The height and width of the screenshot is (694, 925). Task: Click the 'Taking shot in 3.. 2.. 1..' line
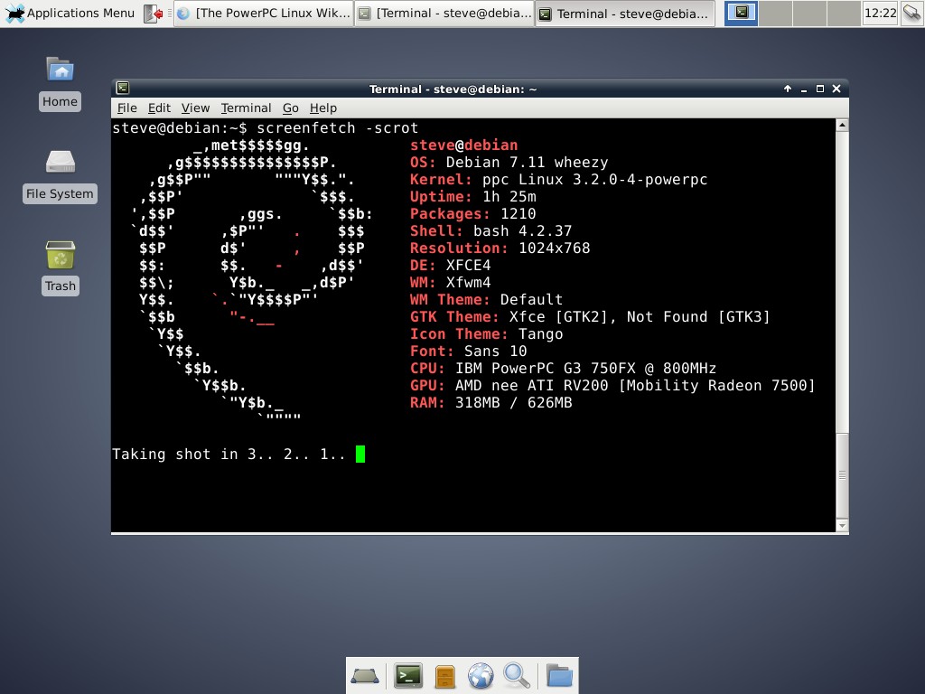pos(229,454)
